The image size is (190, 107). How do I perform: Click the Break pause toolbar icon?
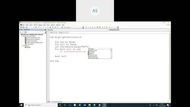(x=46, y=27)
